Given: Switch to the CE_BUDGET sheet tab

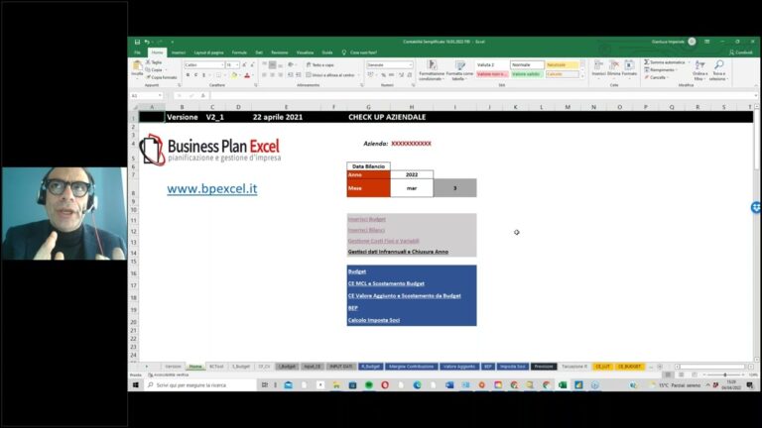Looking at the screenshot, I should pyautogui.click(x=629, y=367).
